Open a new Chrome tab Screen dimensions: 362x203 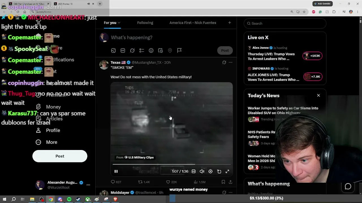pos(100,4)
